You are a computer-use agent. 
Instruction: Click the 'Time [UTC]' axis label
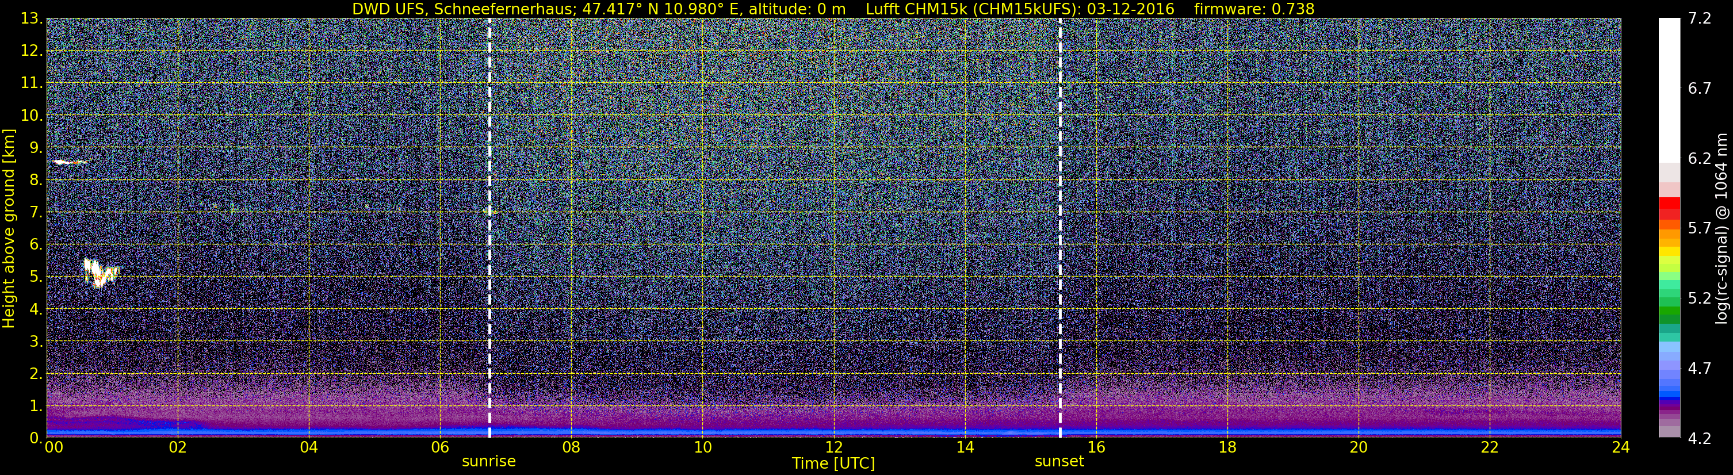pos(833,463)
